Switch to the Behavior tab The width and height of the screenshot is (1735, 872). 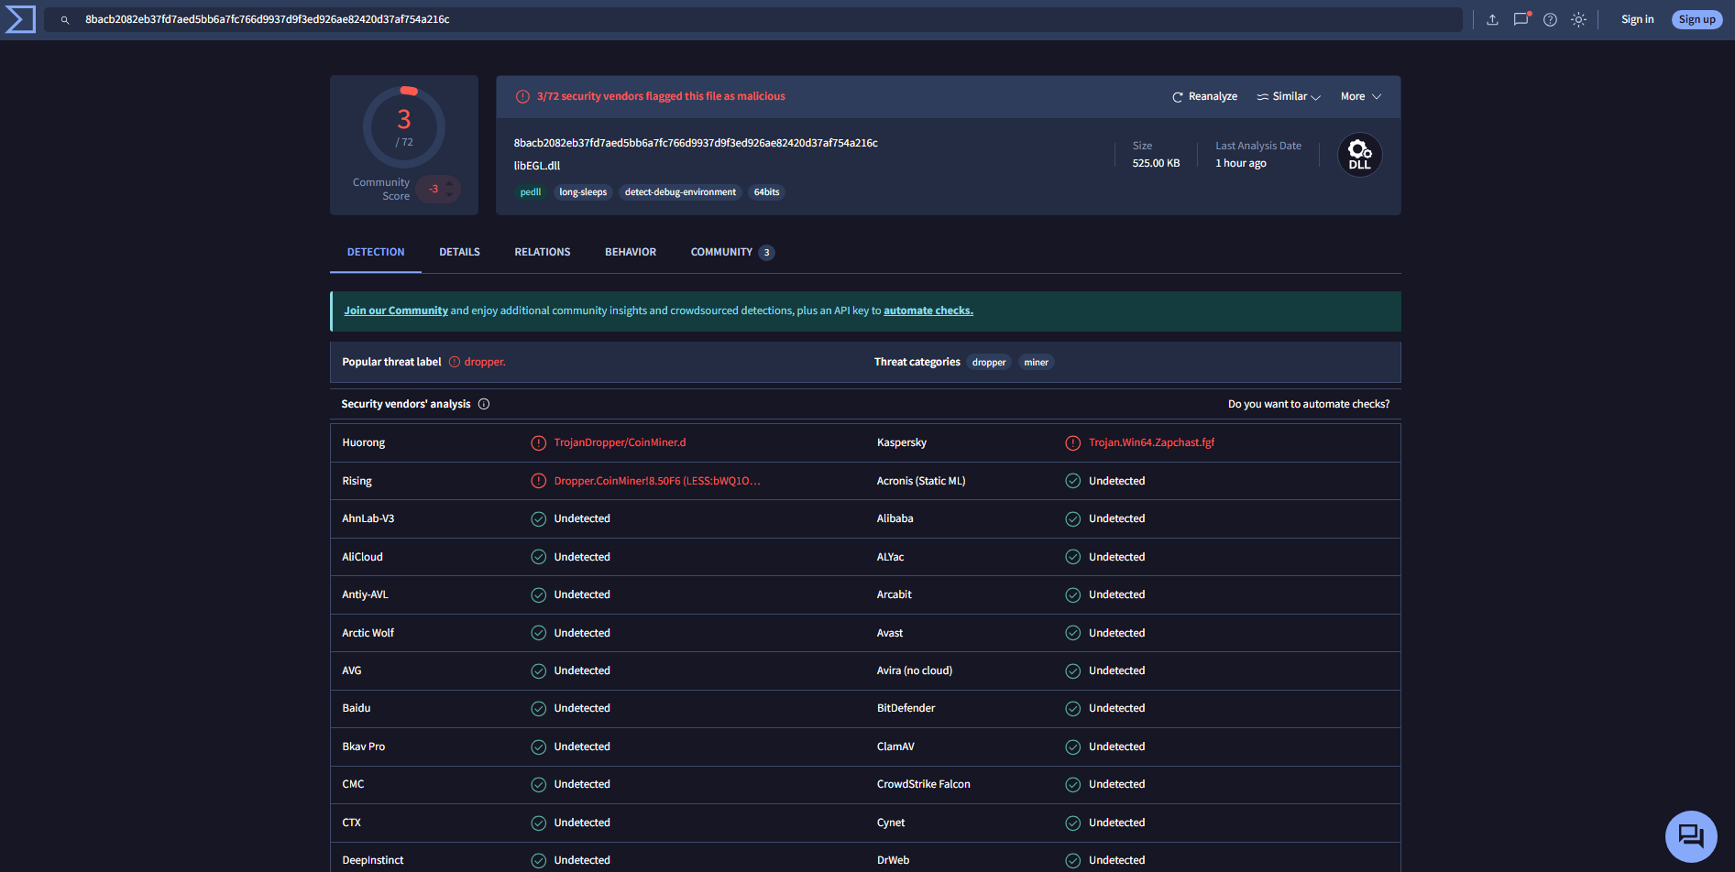click(x=631, y=252)
